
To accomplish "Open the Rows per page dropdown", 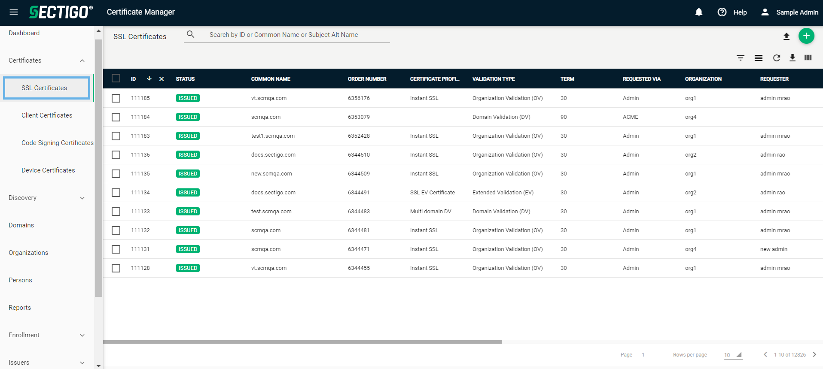I will tap(733, 355).
